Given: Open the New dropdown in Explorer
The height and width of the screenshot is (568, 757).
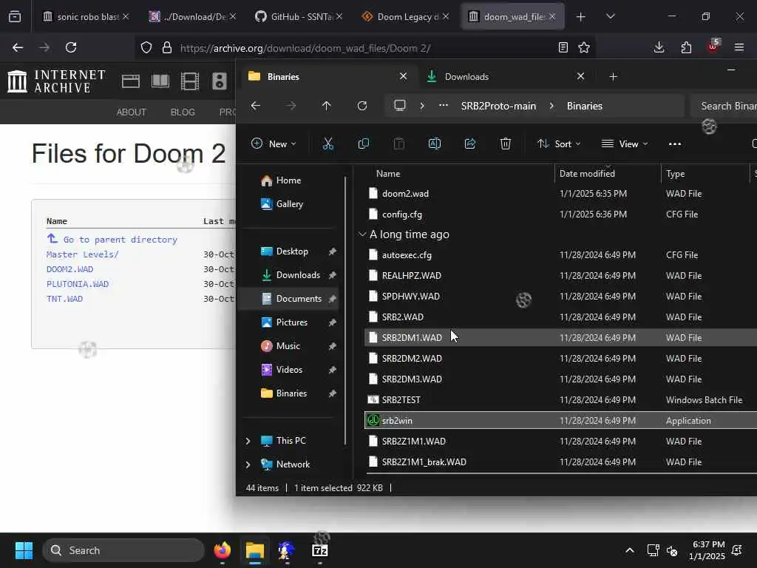Looking at the screenshot, I should tap(274, 144).
